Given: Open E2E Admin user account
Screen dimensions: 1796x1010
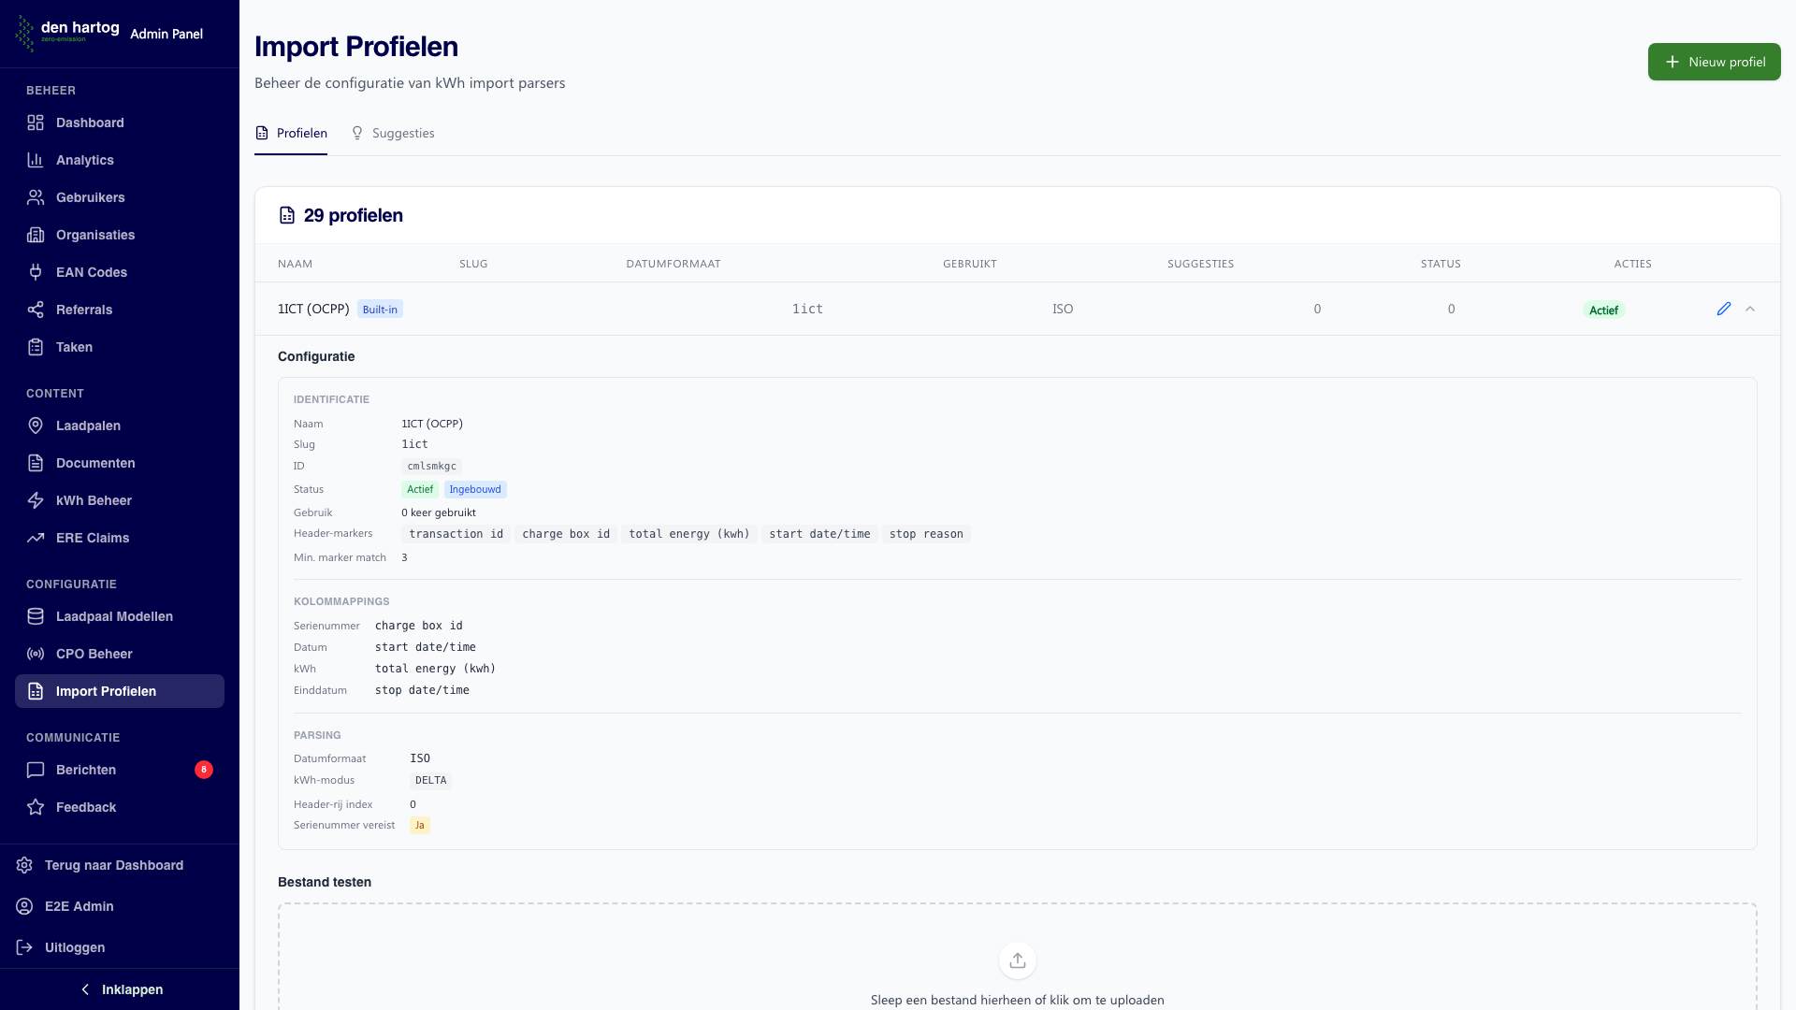Looking at the screenshot, I should pyautogui.click(x=79, y=906).
